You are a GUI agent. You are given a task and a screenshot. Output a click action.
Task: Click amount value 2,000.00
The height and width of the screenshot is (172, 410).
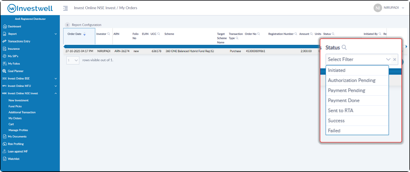tap(306, 51)
